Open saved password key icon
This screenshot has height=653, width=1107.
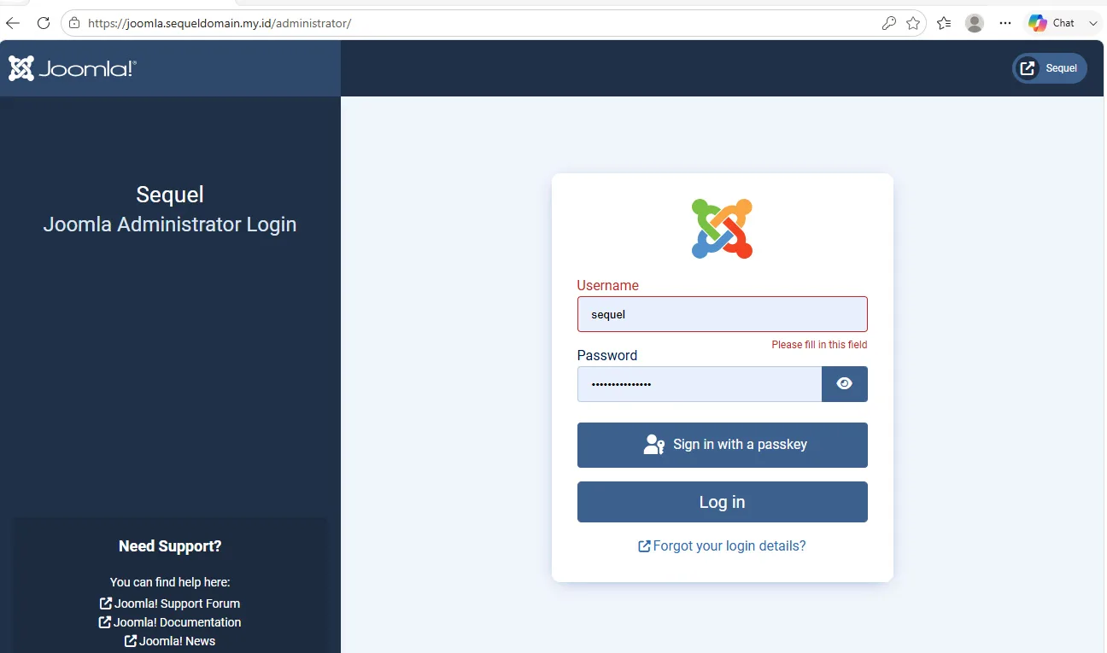pos(889,23)
